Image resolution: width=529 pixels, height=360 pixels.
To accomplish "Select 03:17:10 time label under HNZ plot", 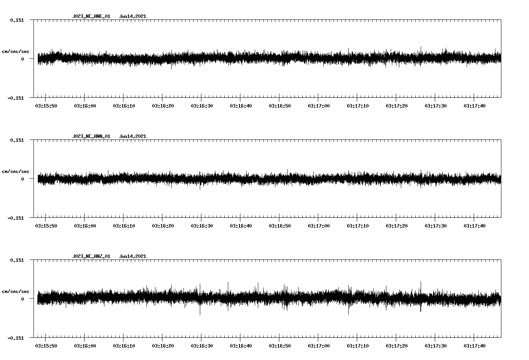I will tap(358, 346).
